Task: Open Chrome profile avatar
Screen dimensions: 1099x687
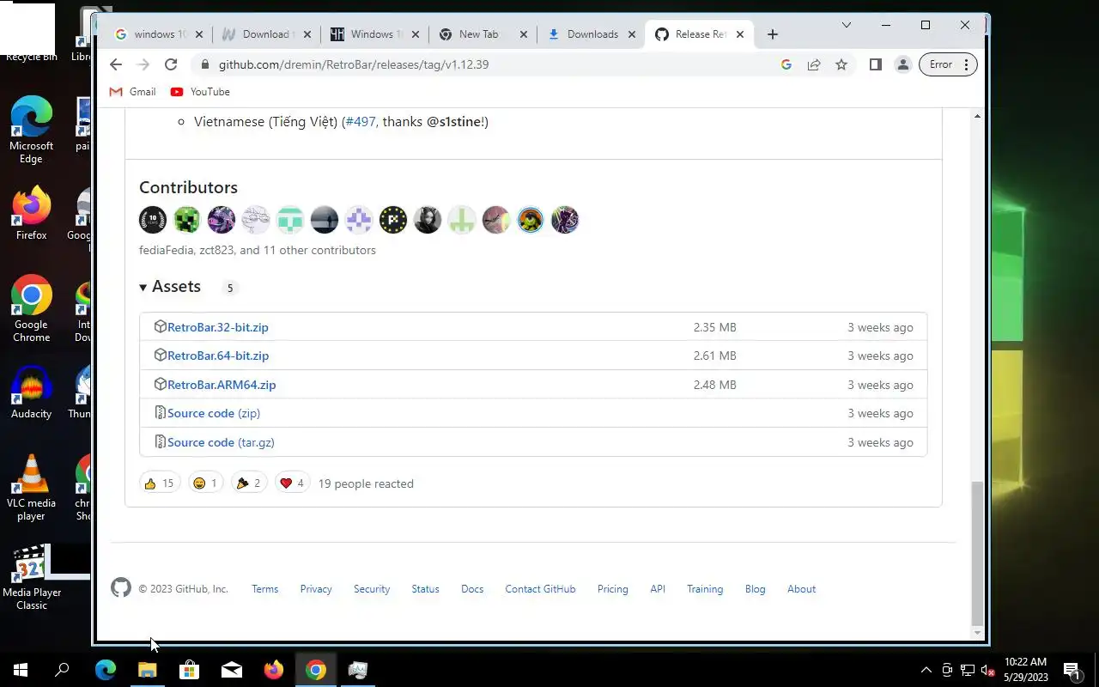Action: click(x=903, y=64)
